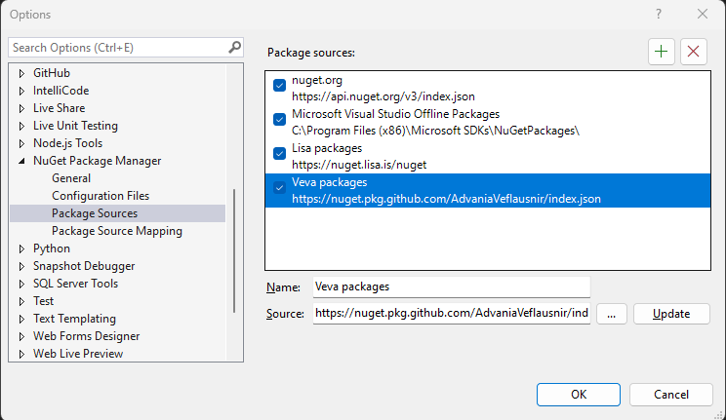Expand the GitHub options node
The image size is (726, 420).
click(x=21, y=73)
